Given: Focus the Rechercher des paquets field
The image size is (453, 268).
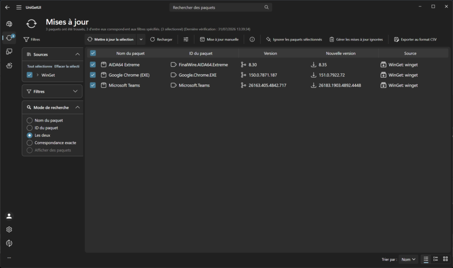Looking at the screenshot, I should coord(221,7).
